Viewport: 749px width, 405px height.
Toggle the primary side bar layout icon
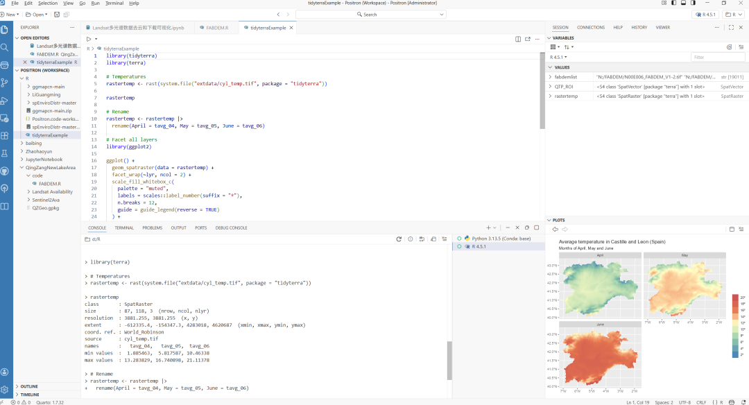[x=673, y=3]
